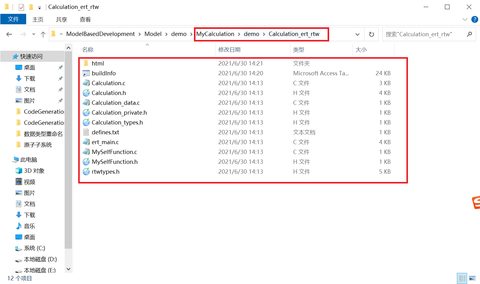Switch to the 共享 ribbon tab
Screen dimensions: 480x284
tap(62, 19)
